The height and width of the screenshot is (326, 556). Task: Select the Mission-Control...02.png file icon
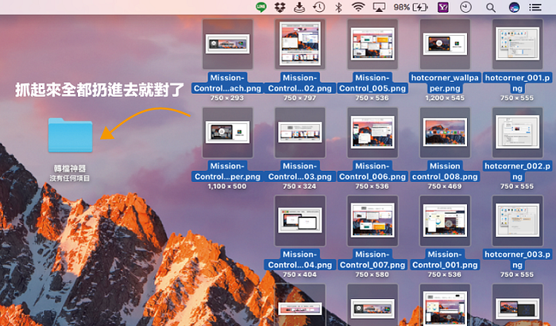(300, 44)
